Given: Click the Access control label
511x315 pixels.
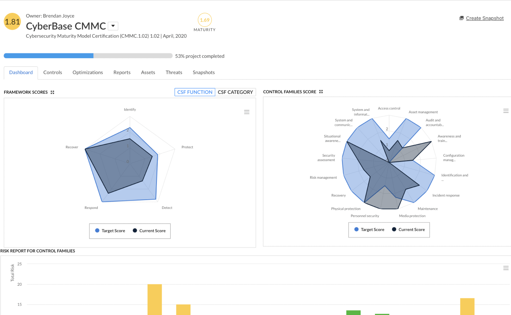Looking at the screenshot, I should point(389,108).
